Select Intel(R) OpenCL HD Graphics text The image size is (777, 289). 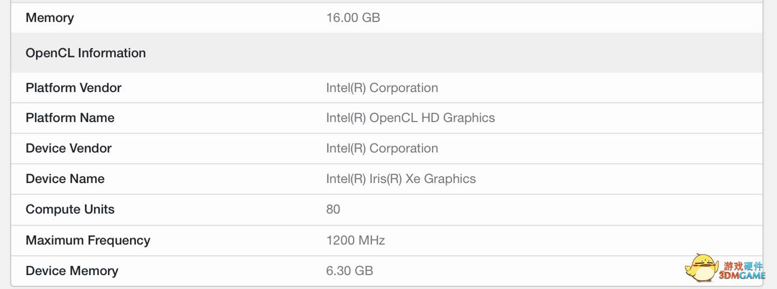(410, 118)
